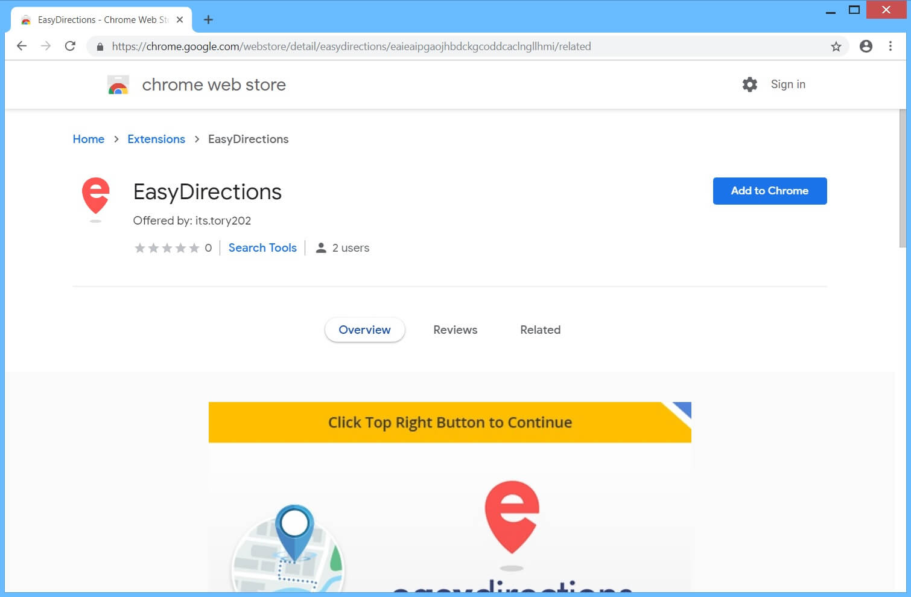911x597 pixels.
Task: Click the chrome web store title text
Action: (x=214, y=85)
